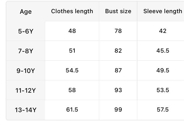Select the Clothes length column header
This screenshot has width=184, height=125.
tap(72, 11)
